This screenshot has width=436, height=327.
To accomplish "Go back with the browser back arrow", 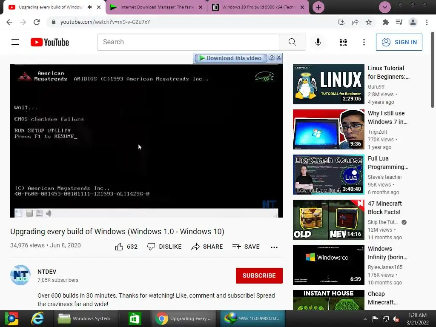I will click(9, 22).
